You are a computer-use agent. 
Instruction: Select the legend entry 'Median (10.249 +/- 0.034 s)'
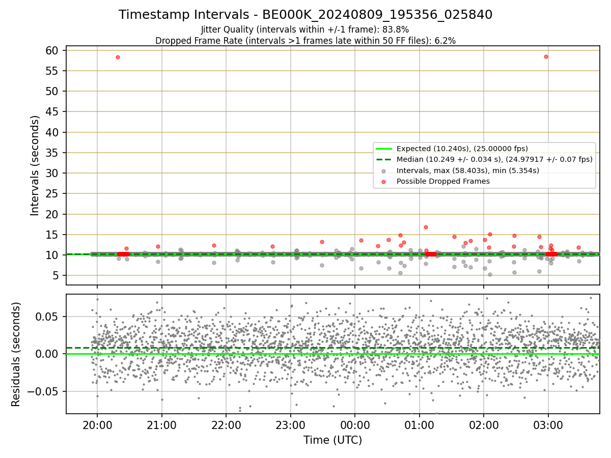point(494,159)
